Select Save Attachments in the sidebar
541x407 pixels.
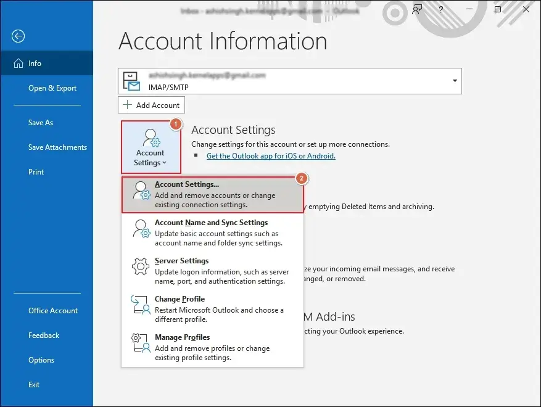point(58,147)
